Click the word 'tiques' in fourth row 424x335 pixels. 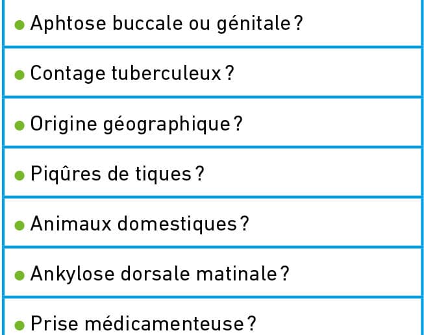pyautogui.click(x=164, y=174)
